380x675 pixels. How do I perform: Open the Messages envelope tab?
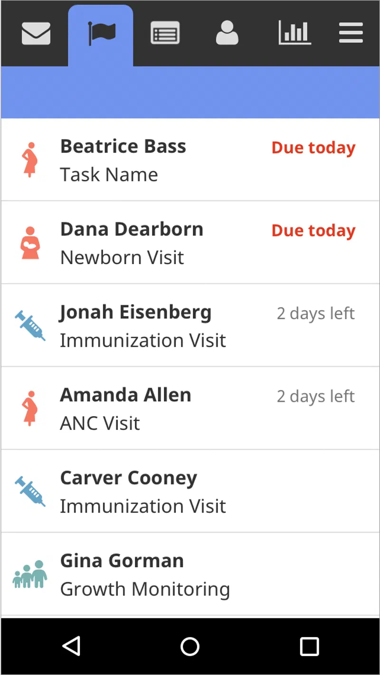(x=36, y=34)
